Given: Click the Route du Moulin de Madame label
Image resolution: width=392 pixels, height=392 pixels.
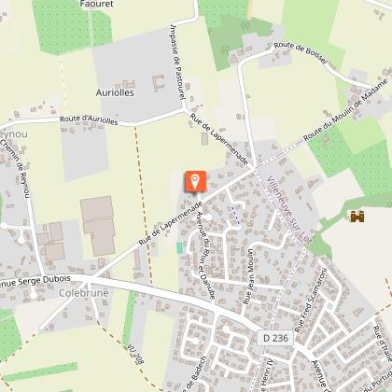Looking at the screenshot, I should coord(346,110).
